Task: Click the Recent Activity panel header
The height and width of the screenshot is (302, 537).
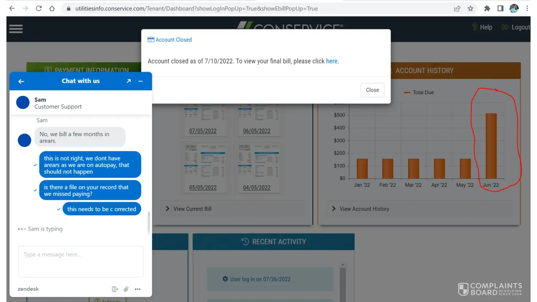Action: tap(274, 242)
